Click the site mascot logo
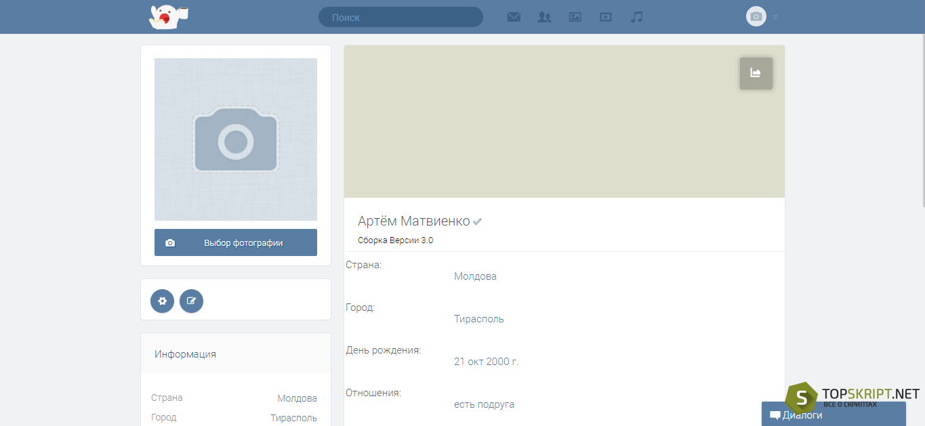Screen dimensions: 925x426 [x=169, y=17]
